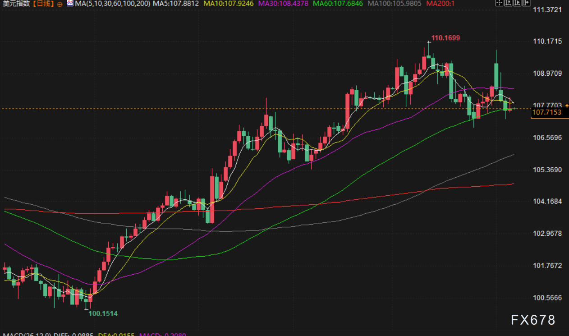Select the red MA200 value label
569x336 pixels.
[441, 4]
